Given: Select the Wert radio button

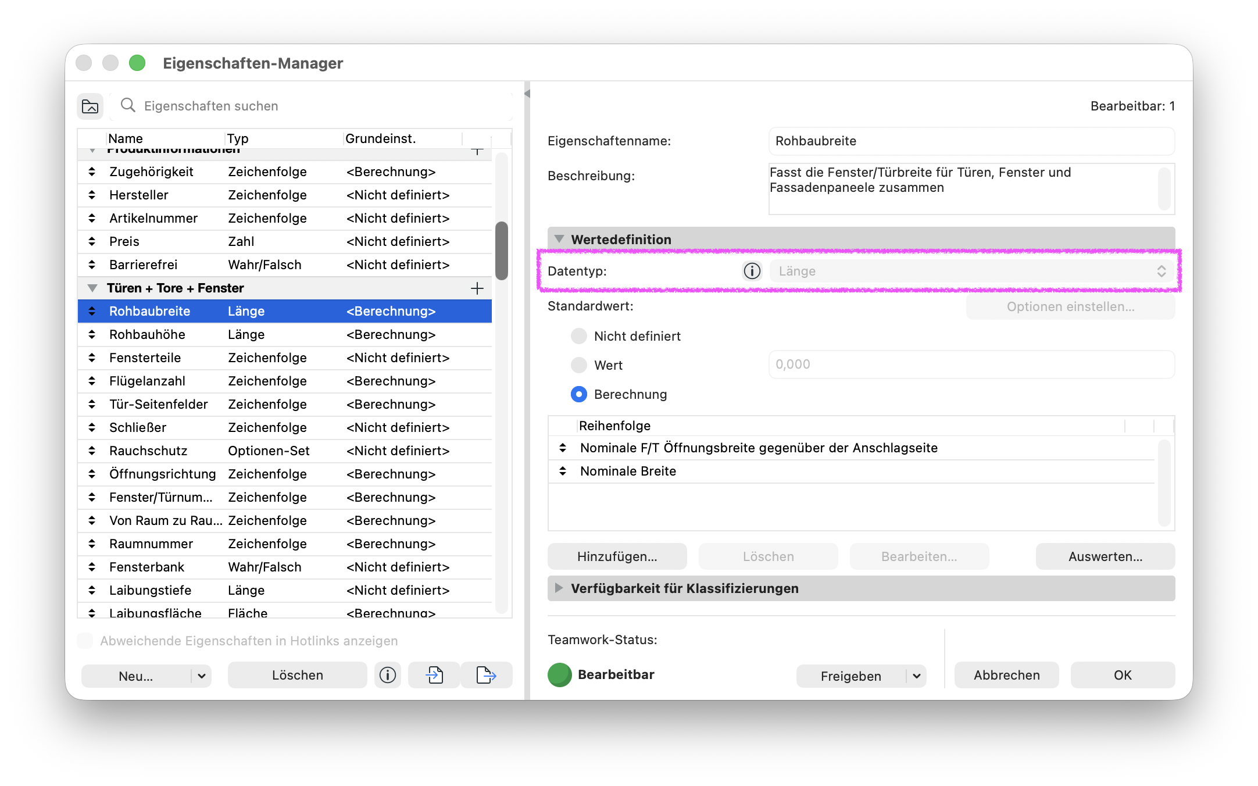Looking at the screenshot, I should [x=579, y=365].
